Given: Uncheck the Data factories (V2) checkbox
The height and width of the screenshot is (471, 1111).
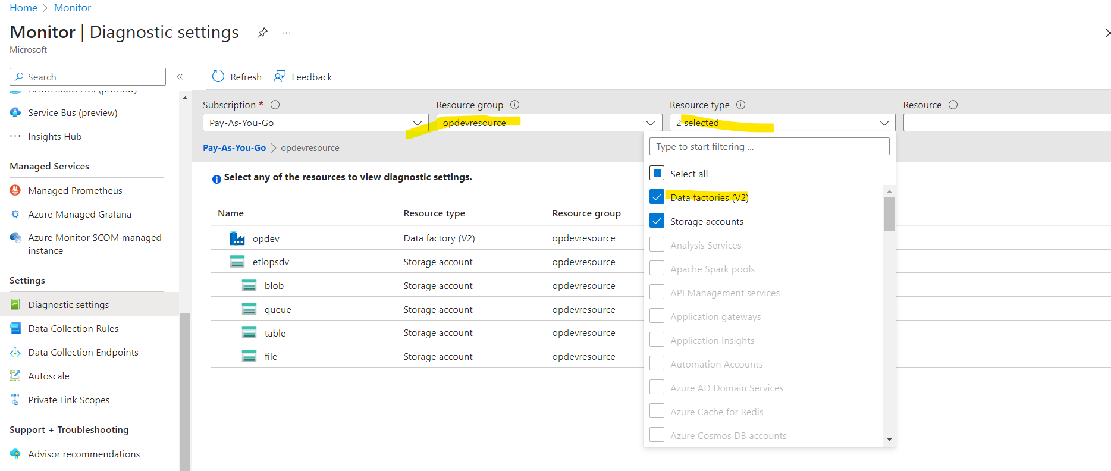Looking at the screenshot, I should (657, 197).
